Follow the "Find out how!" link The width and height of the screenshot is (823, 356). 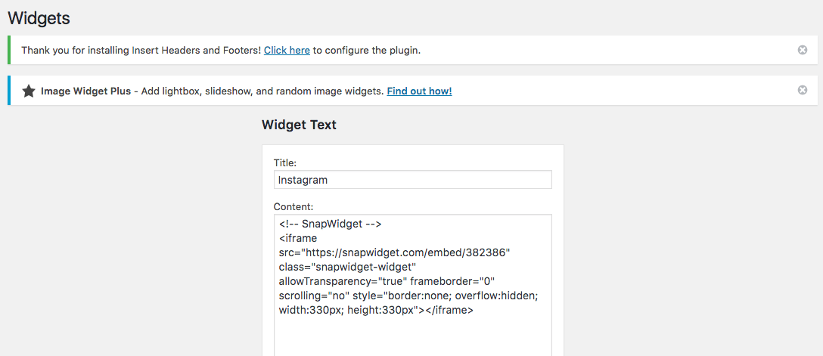click(419, 91)
